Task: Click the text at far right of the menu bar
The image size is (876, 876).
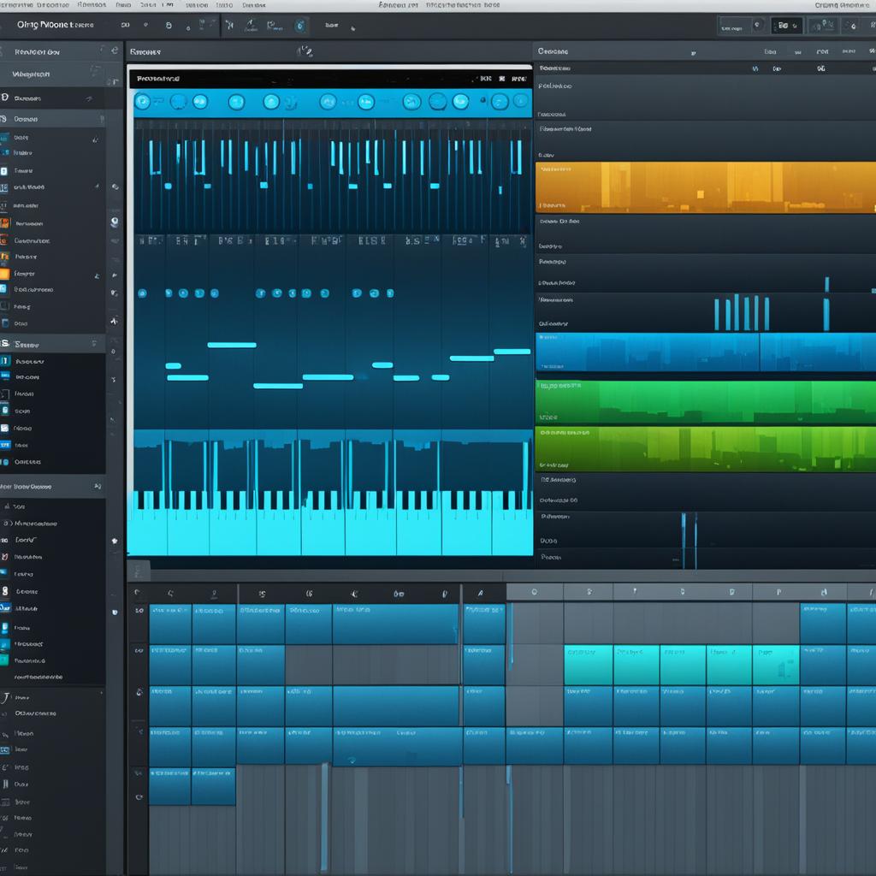Action: point(842,5)
